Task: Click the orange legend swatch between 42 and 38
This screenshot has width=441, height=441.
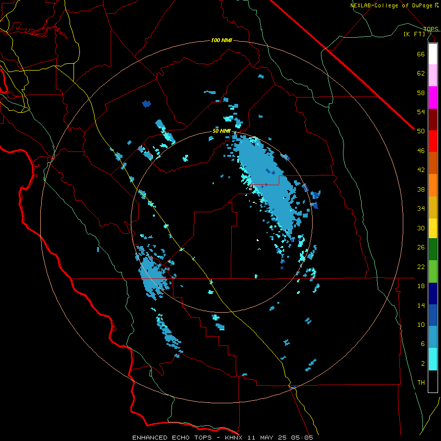Action: 433,185
